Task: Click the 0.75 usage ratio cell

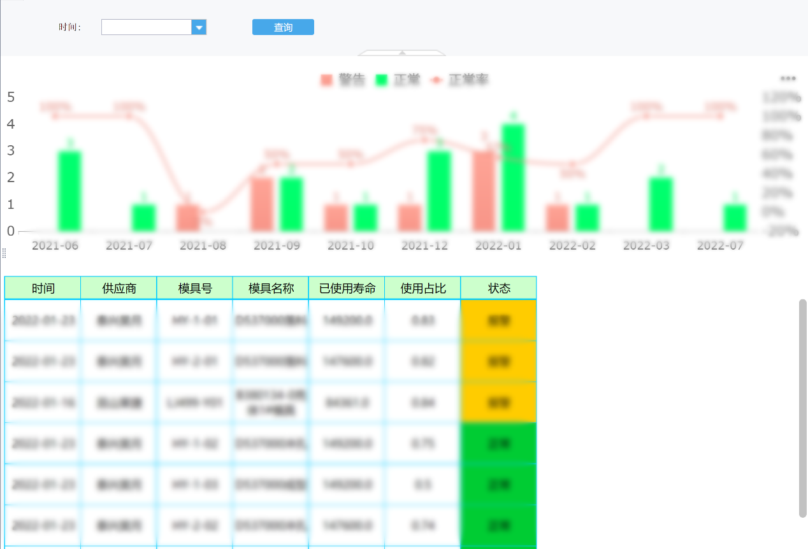Action: point(422,444)
